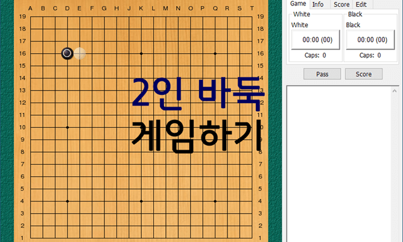Click the Black 'Caps: 0' text
This screenshot has height=242, width=403.
370,56
